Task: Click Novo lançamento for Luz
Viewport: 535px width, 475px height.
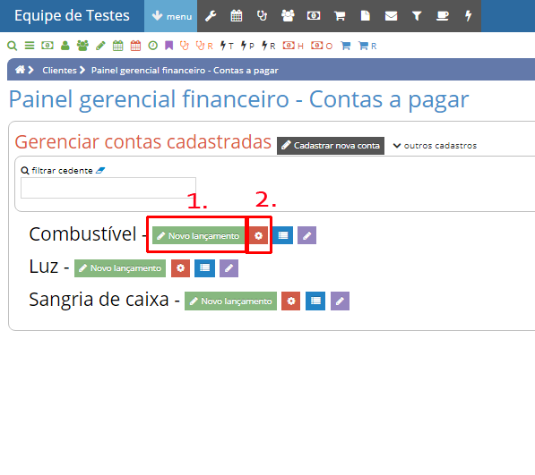Action: point(120,268)
